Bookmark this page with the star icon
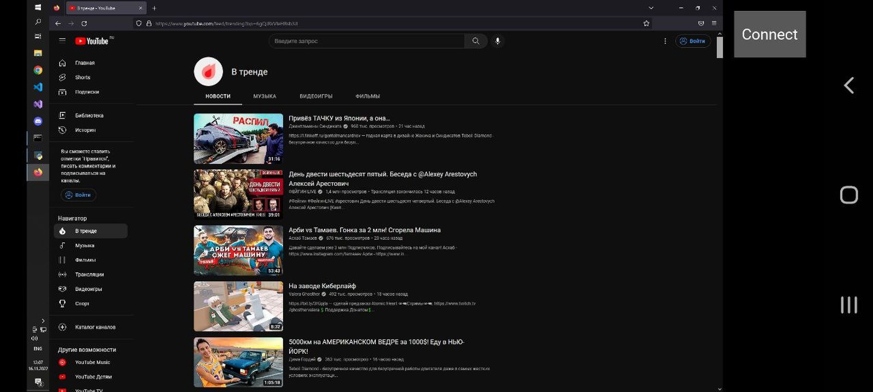Viewport: 873px width, 392px height. 647,23
